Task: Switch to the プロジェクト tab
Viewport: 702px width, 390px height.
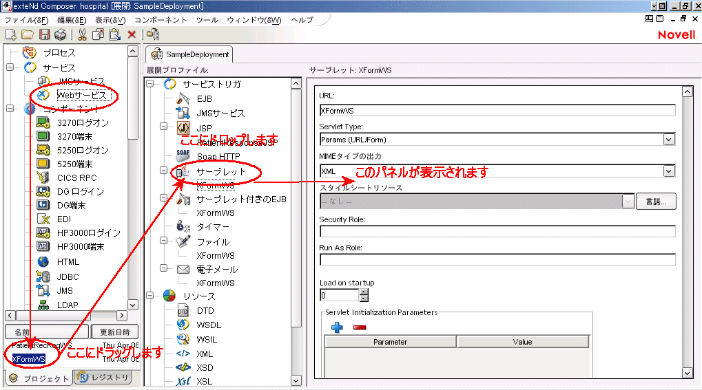Action: [39, 378]
